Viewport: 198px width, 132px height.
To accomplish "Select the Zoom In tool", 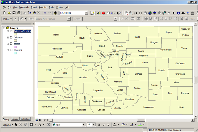I will pos(126,13).
